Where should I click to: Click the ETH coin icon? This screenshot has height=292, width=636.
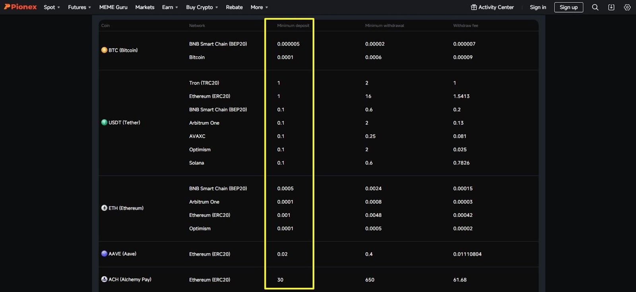click(x=104, y=208)
